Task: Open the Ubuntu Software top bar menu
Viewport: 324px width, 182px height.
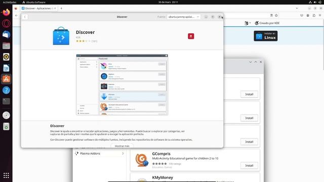Action: pyautogui.click(x=34, y=2)
